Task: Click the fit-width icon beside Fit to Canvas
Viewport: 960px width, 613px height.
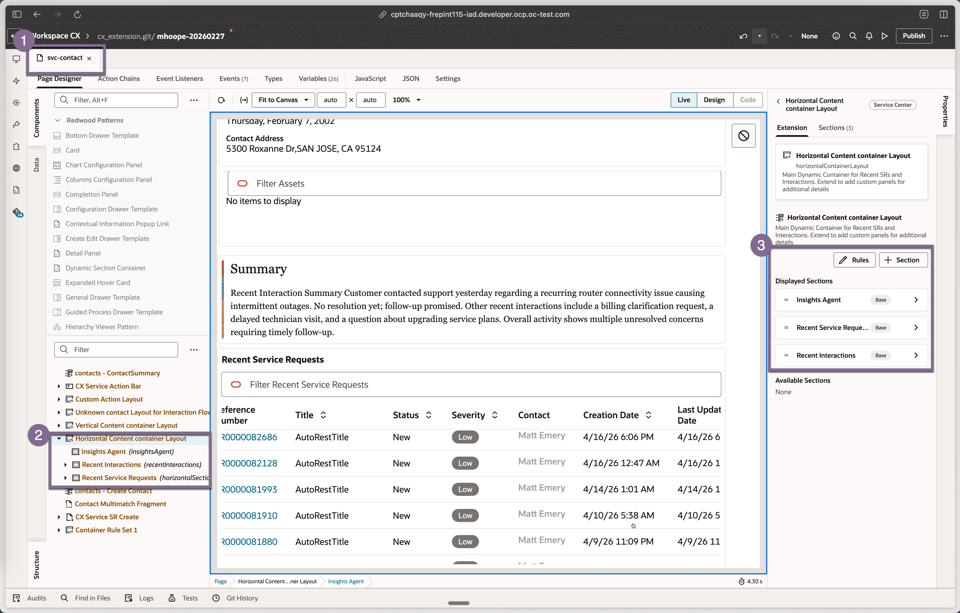Action: (244, 100)
